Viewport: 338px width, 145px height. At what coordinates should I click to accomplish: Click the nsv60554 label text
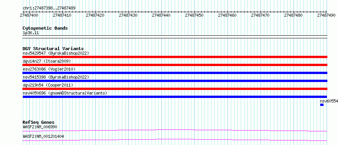329,101
